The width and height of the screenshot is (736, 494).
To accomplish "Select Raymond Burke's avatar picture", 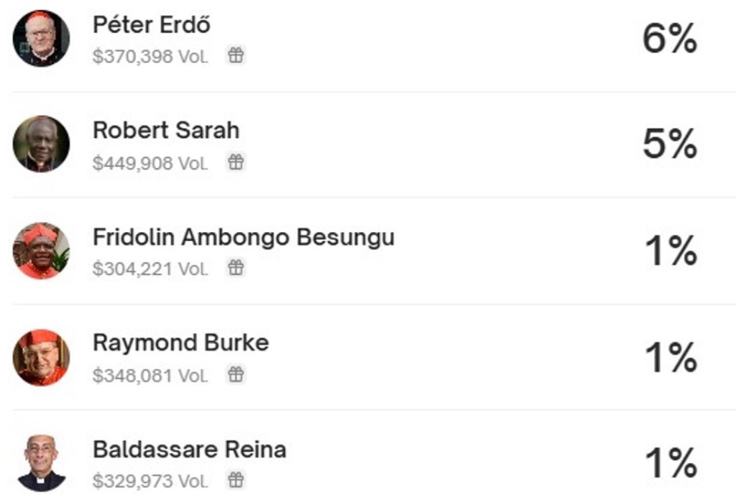I will 41,357.
